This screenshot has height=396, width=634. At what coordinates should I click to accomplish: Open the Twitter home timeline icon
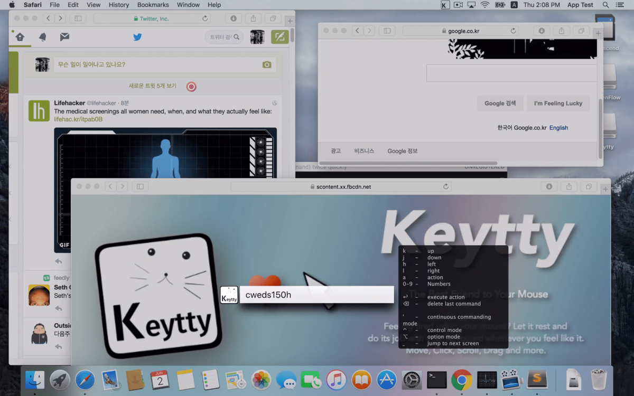click(20, 37)
